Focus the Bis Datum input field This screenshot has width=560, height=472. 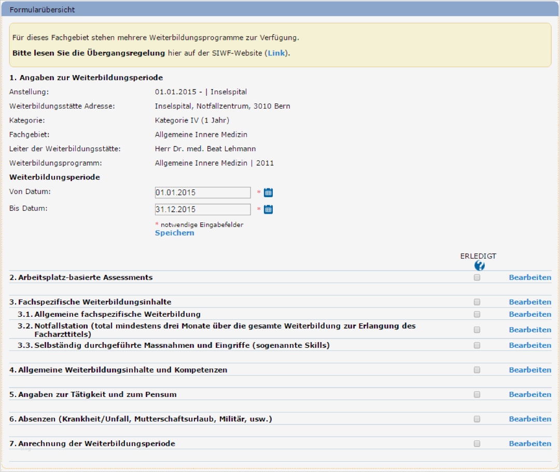(x=203, y=209)
